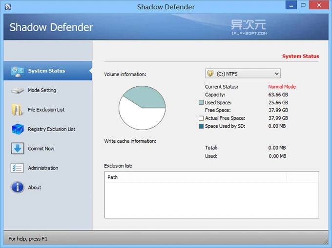Click the File Exclusion List folder icon

(x=17, y=110)
